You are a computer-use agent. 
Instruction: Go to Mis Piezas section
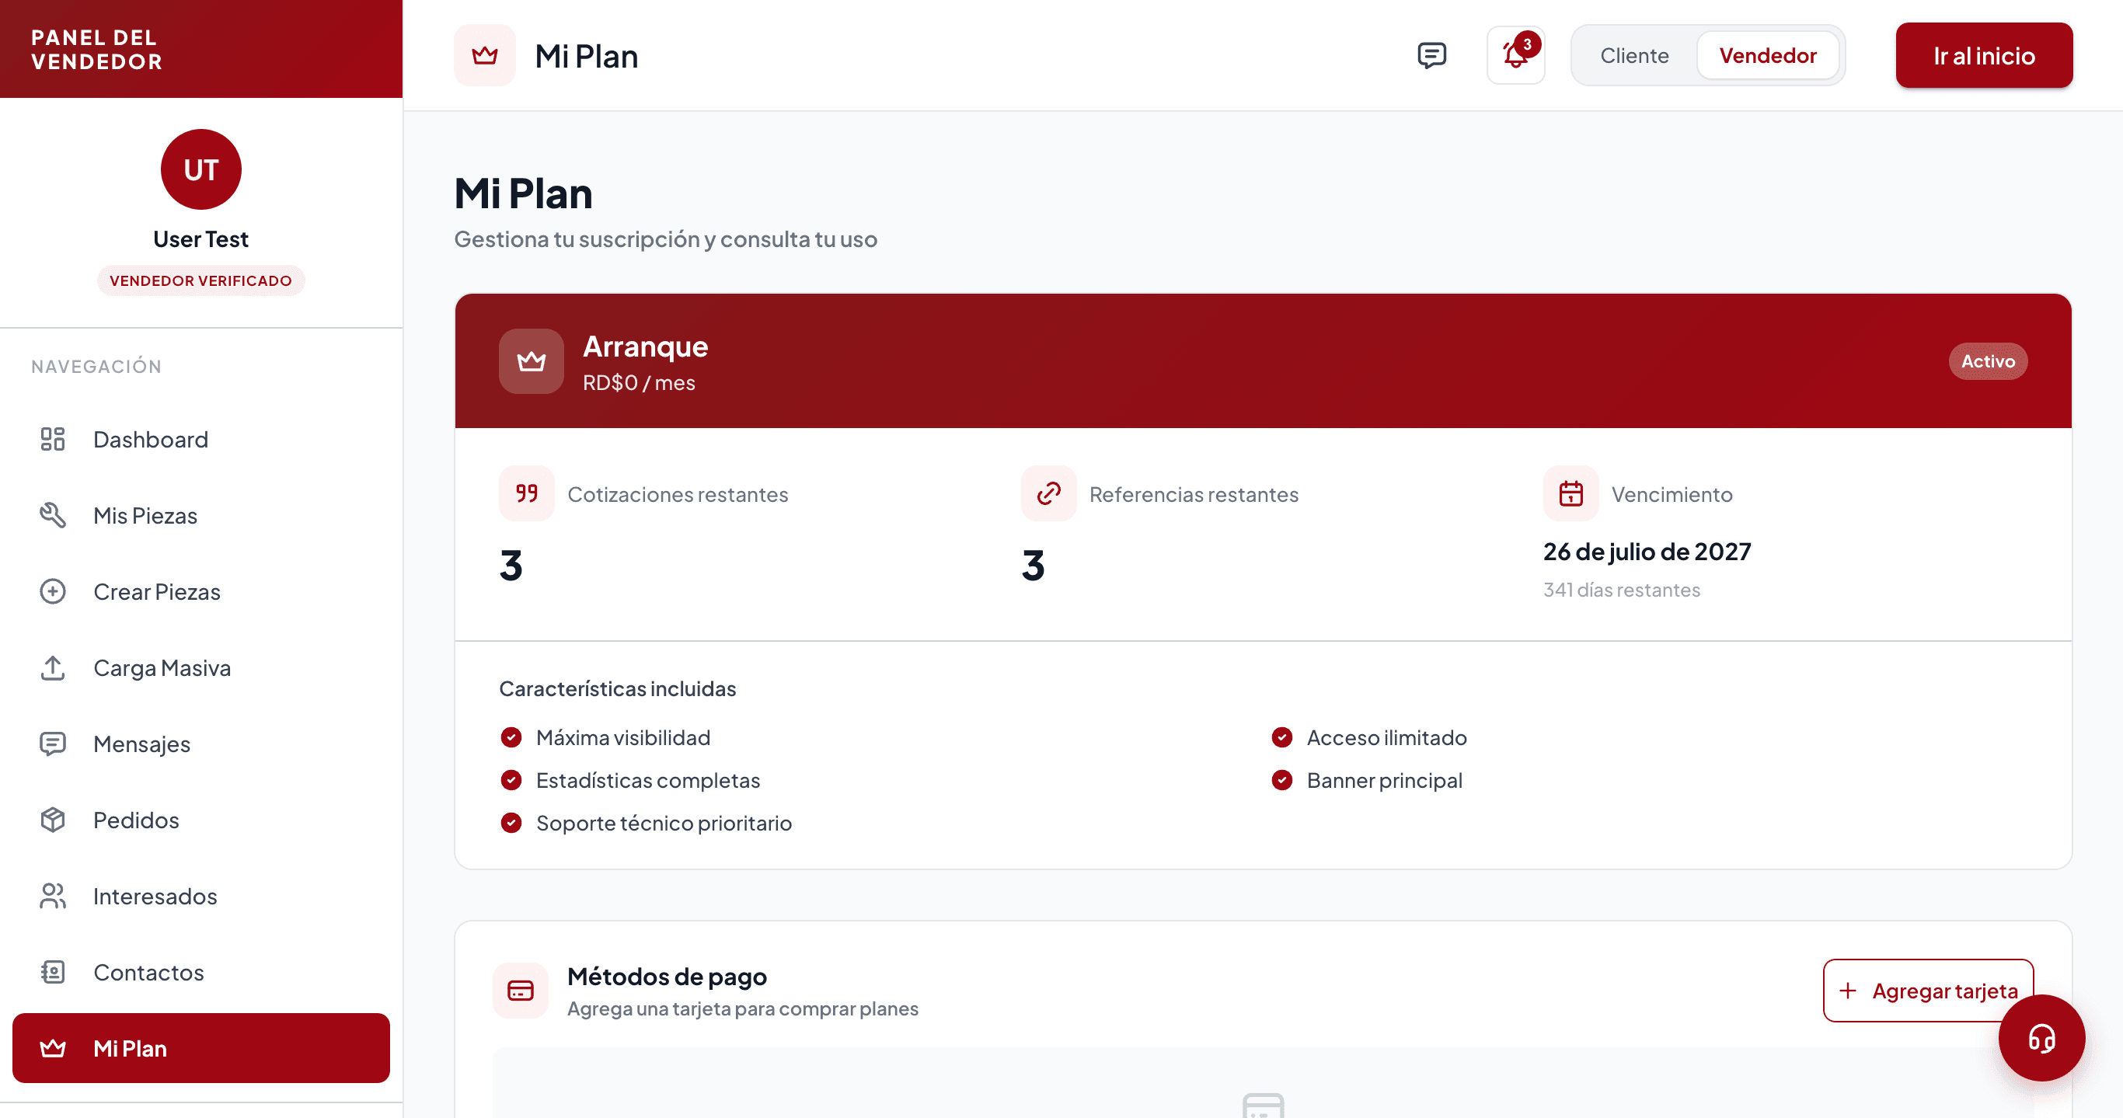click(x=201, y=515)
